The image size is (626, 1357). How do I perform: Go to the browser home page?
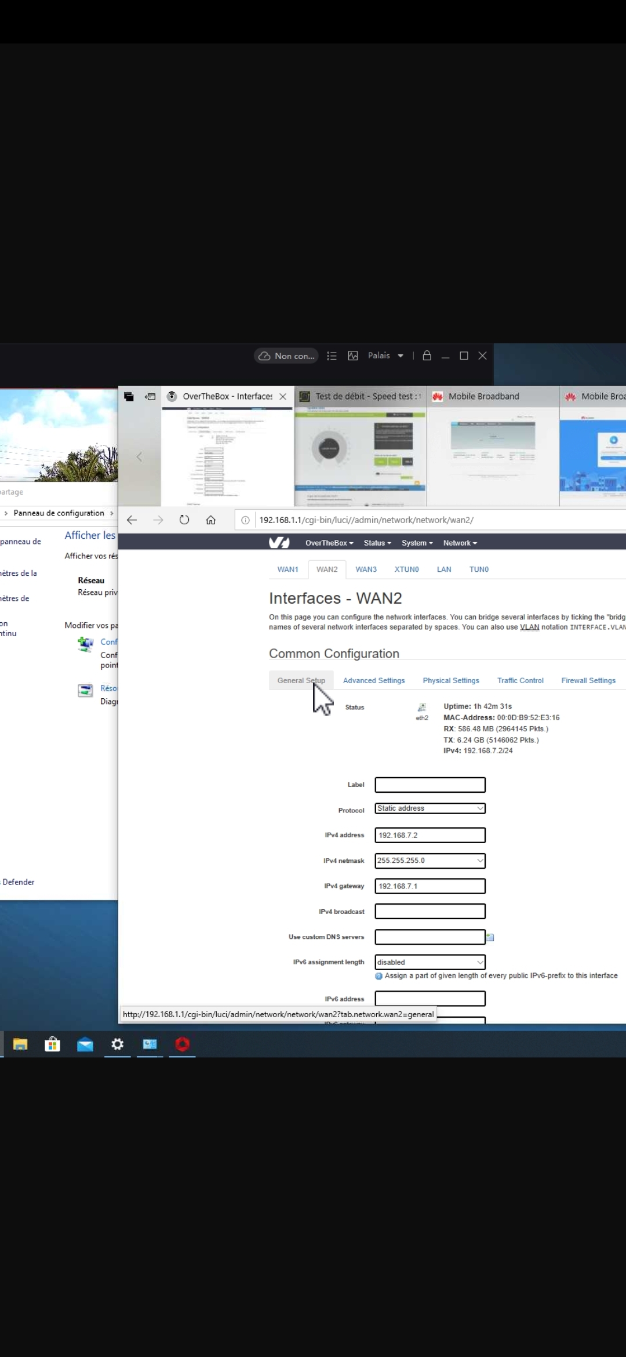point(211,520)
